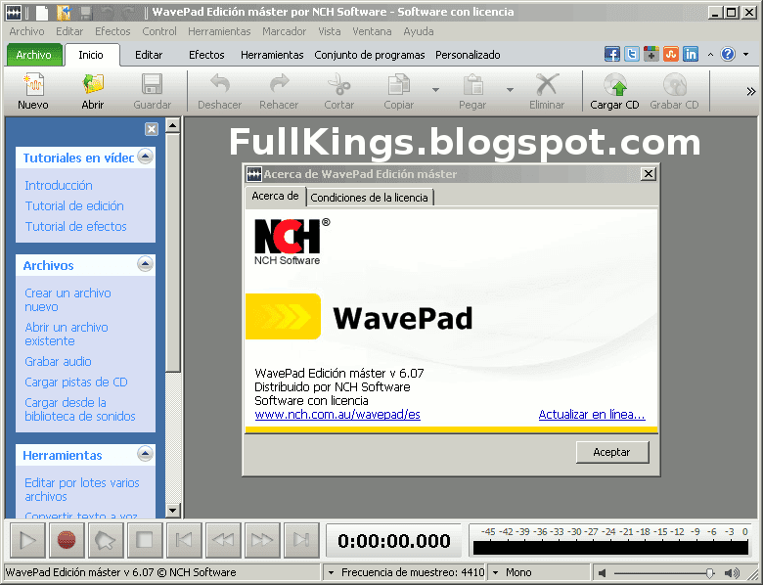The image size is (763, 585).
Task: Click the fast forward button
Action: [262, 540]
